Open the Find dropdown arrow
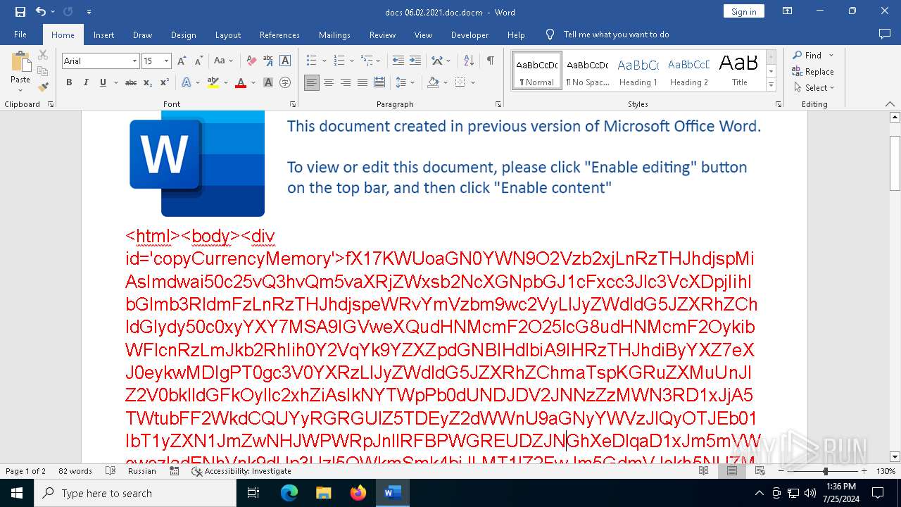 point(831,56)
